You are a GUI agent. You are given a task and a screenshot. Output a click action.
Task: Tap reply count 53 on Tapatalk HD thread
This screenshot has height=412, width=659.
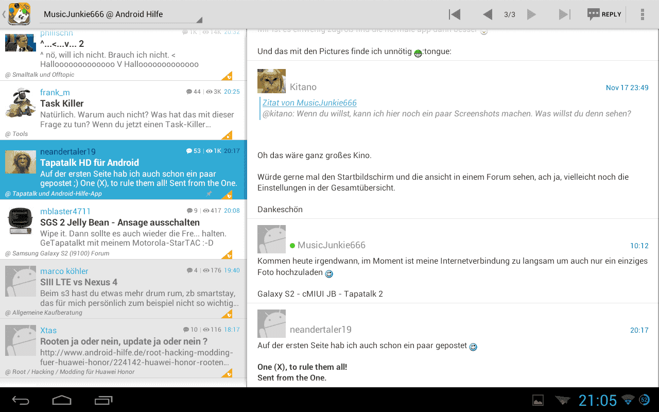[x=194, y=151]
